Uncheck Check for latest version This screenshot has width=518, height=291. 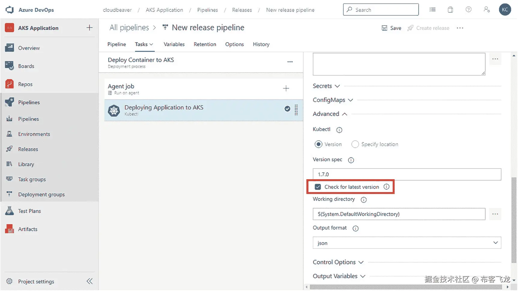(x=318, y=187)
